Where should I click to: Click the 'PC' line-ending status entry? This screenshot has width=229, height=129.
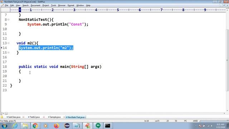click(x=185, y=121)
